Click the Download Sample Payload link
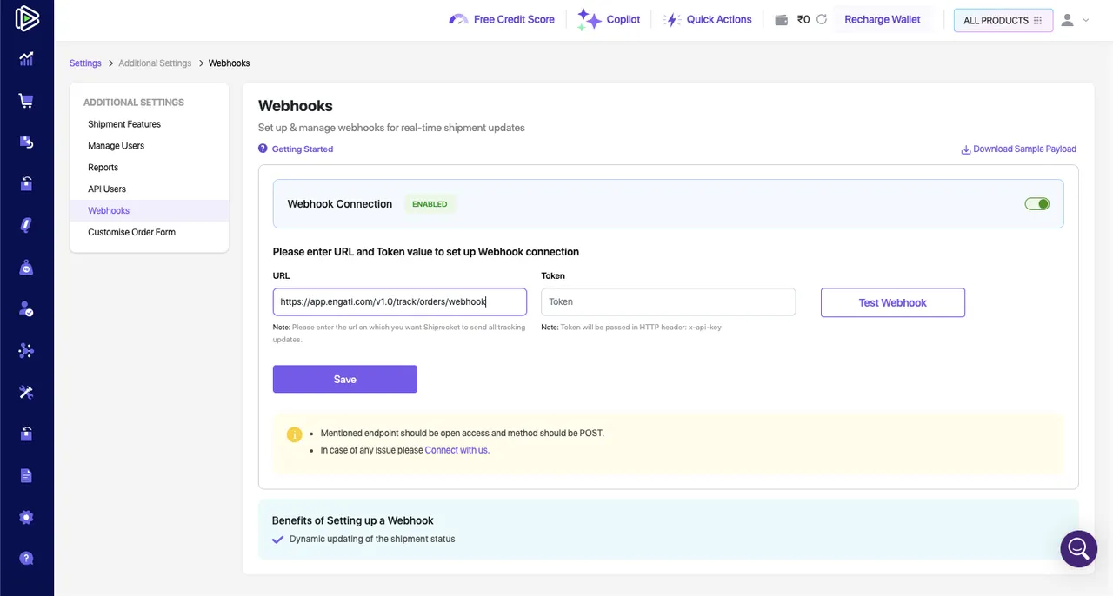This screenshot has width=1113, height=596. [1018, 149]
